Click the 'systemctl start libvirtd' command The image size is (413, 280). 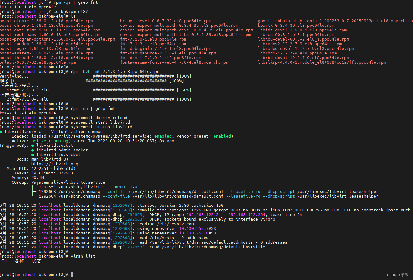[x=100, y=122]
